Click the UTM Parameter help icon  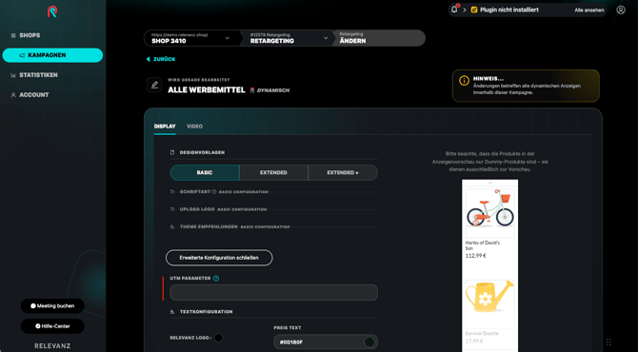point(216,279)
